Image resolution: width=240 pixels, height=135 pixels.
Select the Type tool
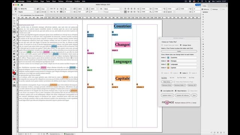click(14, 32)
